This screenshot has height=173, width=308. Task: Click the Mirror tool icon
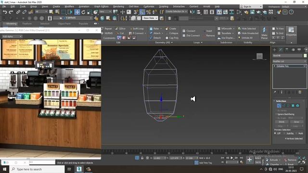coord(192,12)
